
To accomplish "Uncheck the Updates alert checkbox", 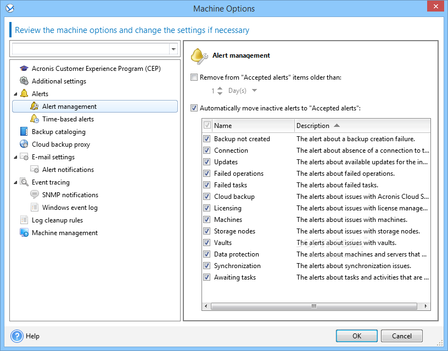I will [207, 162].
